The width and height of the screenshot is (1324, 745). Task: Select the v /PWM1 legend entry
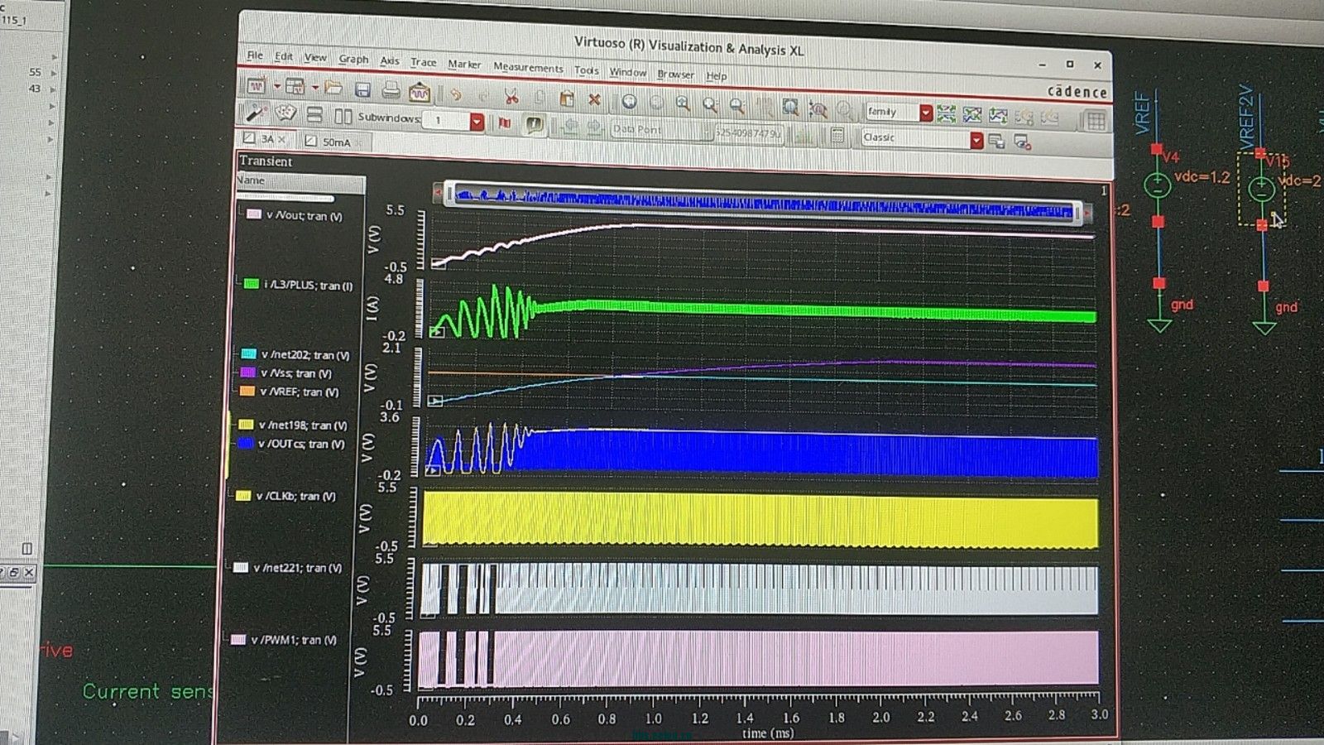click(285, 640)
